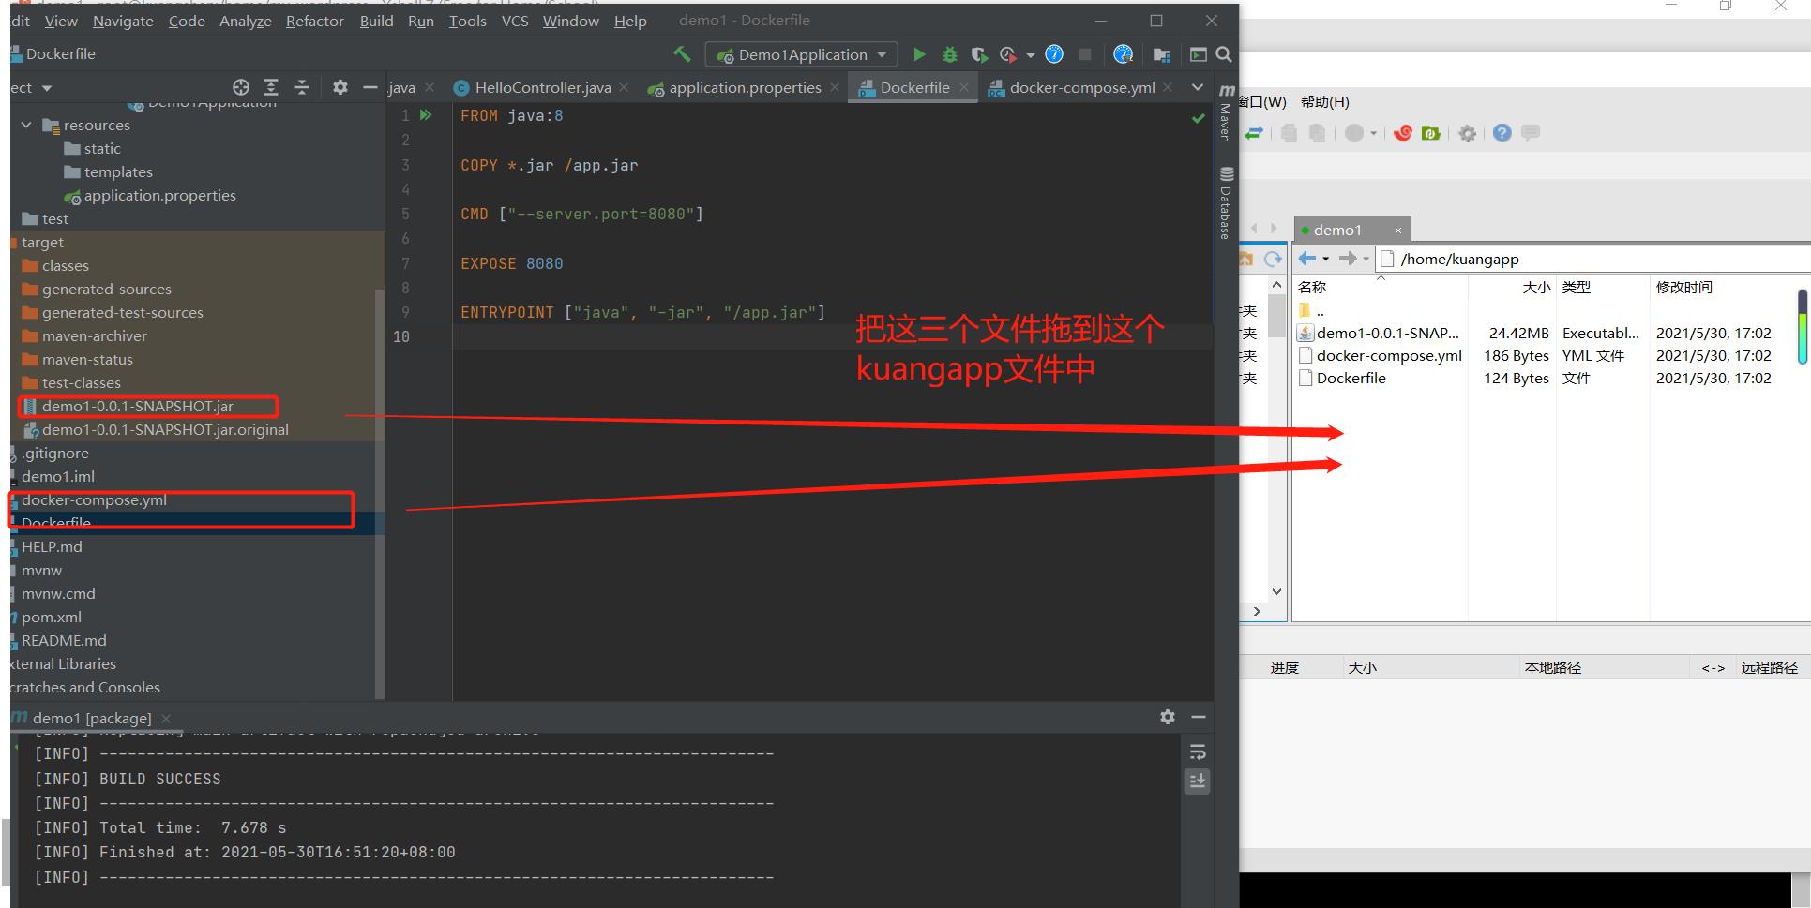Open Run panel settings gear icon
Image resolution: width=1811 pixels, height=908 pixels.
pos(1168,717)
